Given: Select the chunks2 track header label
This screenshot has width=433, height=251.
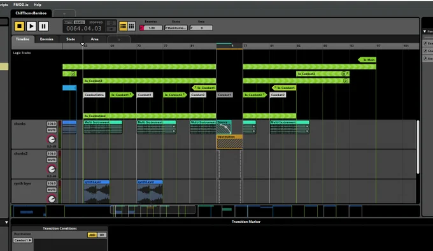Looking at the screenshot, I should 21,154.
